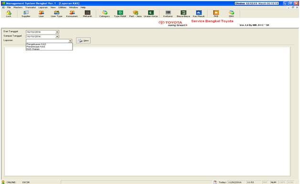
Task: Click the ONLINE status bar label
Action: click(11, 182)
